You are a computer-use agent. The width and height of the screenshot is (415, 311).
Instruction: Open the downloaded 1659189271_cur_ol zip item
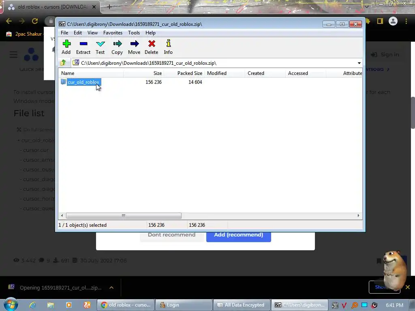[55, 288]
